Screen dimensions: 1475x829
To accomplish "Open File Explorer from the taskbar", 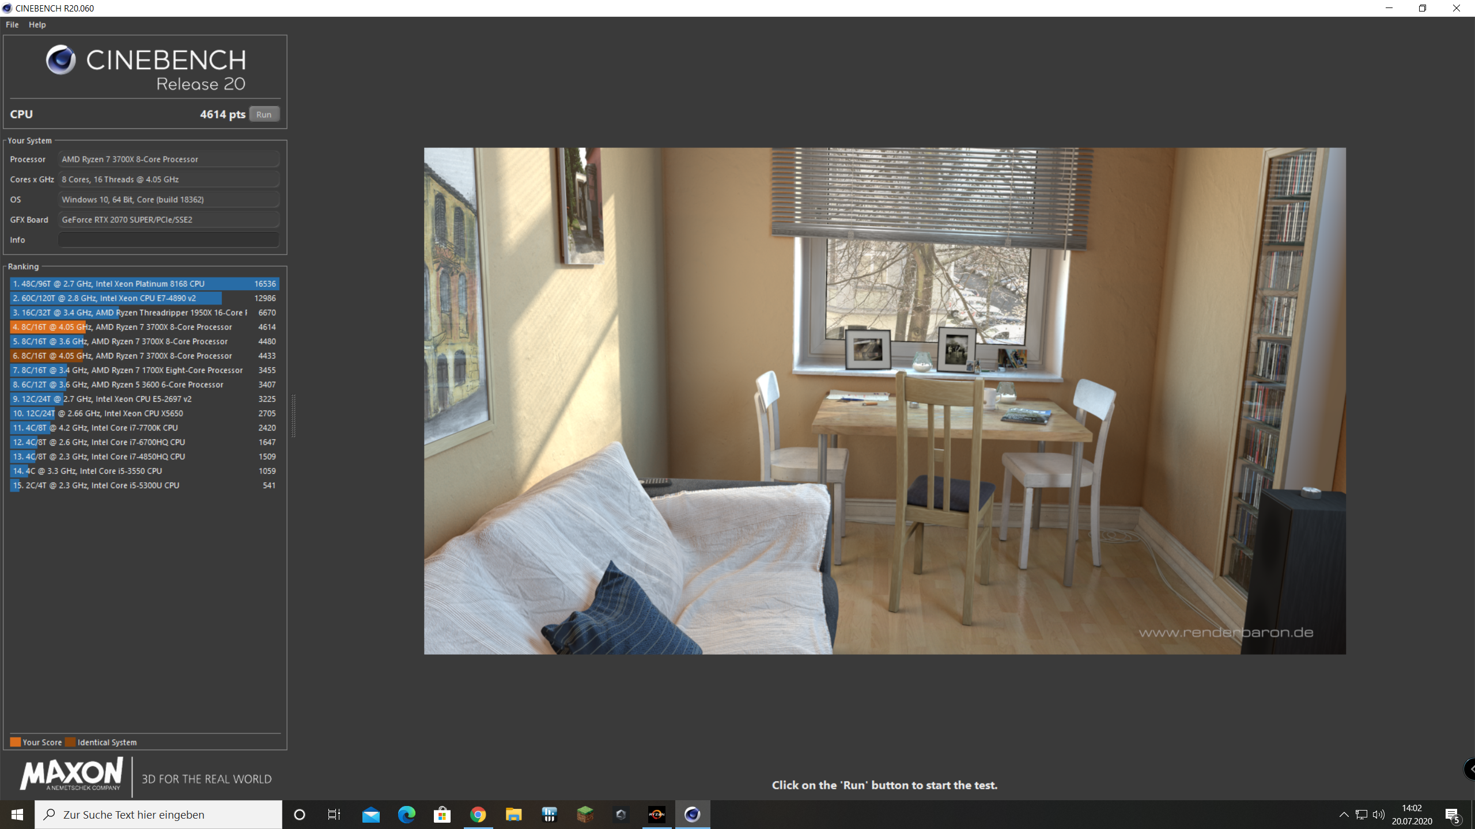I will [x=513, y=815].
